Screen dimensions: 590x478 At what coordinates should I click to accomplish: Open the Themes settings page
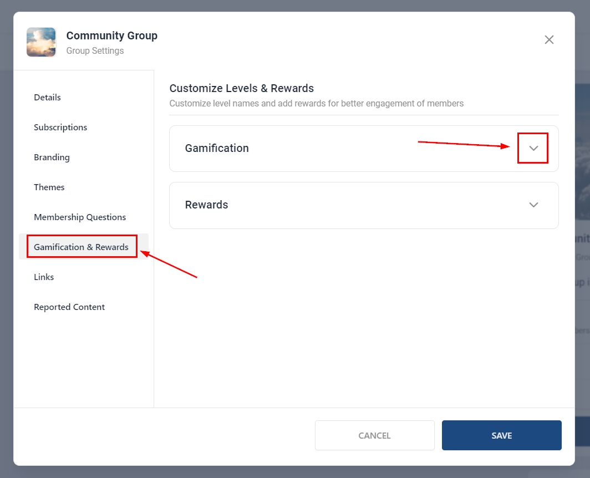[49, 187]
